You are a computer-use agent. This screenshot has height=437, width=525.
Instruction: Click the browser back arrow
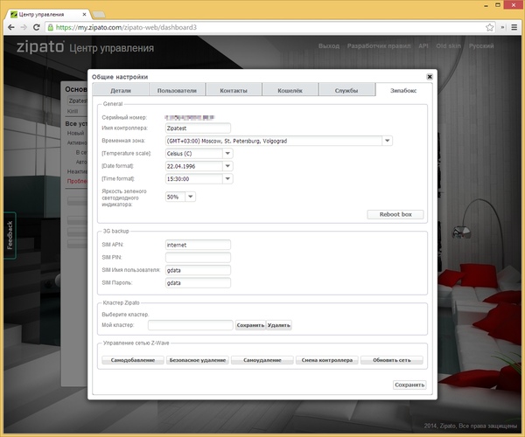(11, 28)
